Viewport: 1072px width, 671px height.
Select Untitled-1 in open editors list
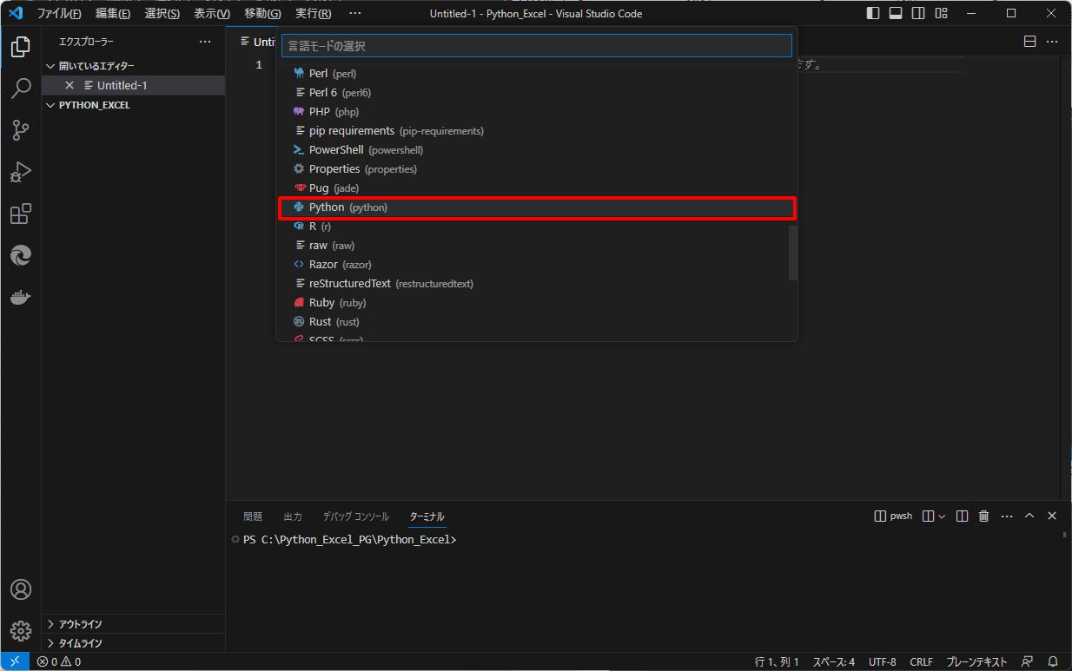tap(133, 85)
